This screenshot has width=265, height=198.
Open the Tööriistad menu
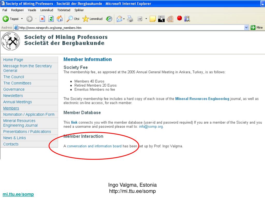tap(64, 10)
